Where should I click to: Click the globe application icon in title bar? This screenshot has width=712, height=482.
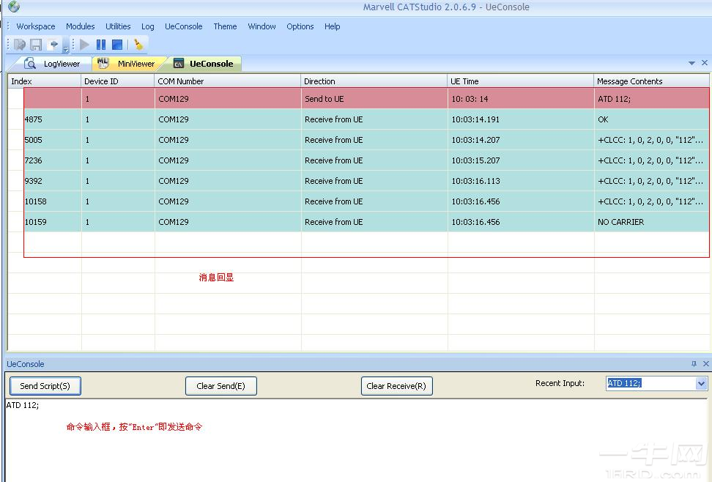[13, 7]
